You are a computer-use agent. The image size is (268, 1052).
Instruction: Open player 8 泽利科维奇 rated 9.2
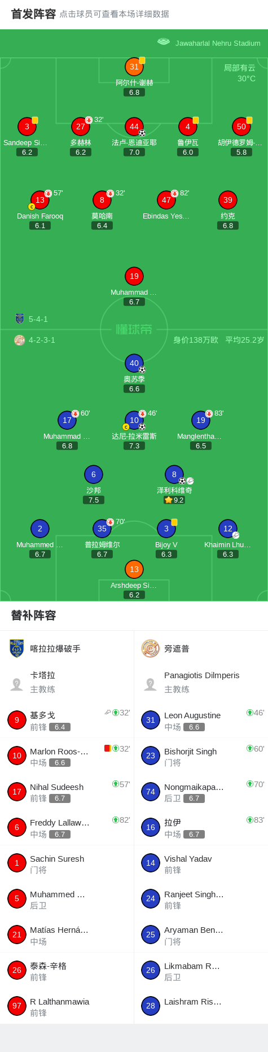(x=174, y=474)
